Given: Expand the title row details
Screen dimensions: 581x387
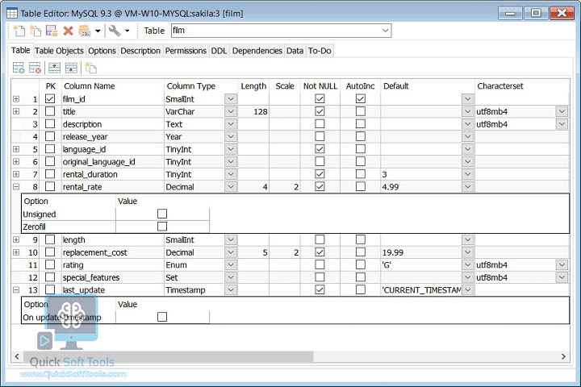Looking at the screenshot, I should pos(16,111).
